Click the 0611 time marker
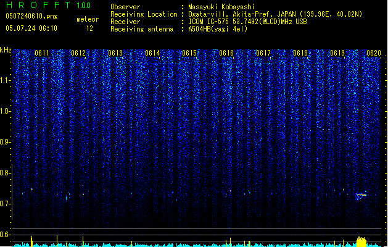The width and height of the screenshot is (388, 247). pyautogui.click(x=42, y=53)
